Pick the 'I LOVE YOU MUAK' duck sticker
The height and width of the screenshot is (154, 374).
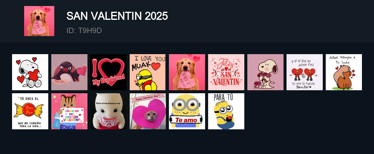pyautogui.click(x=148, y=72)
